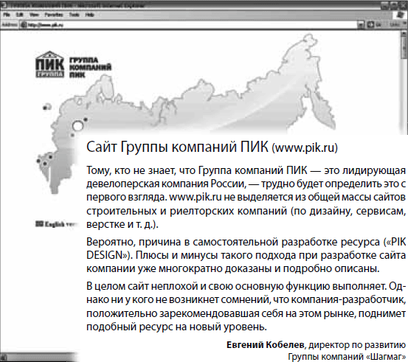Open the View menu
Image resolution: width=408 pixels, height=362 pixels.
click(x=34, y=15)
